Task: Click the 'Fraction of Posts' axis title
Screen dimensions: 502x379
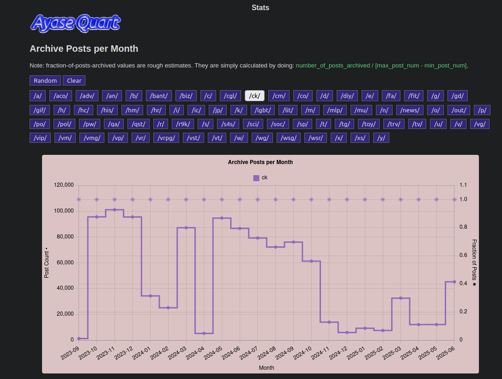Action: click(474, 263)
